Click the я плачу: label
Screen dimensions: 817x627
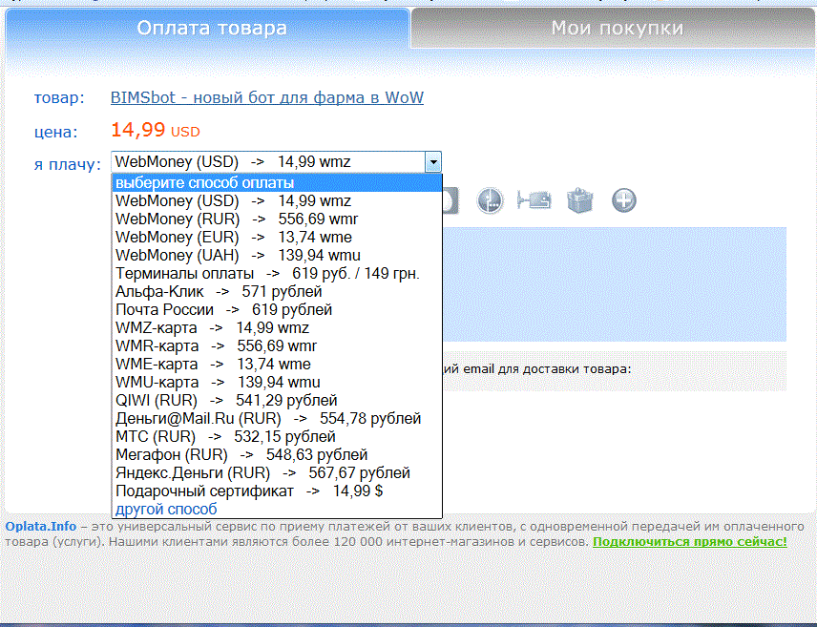67,165
